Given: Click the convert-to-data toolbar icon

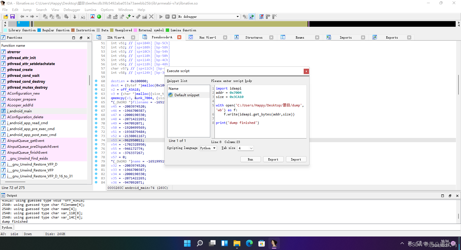Looking at the screenshot, I should click(115, 17).
